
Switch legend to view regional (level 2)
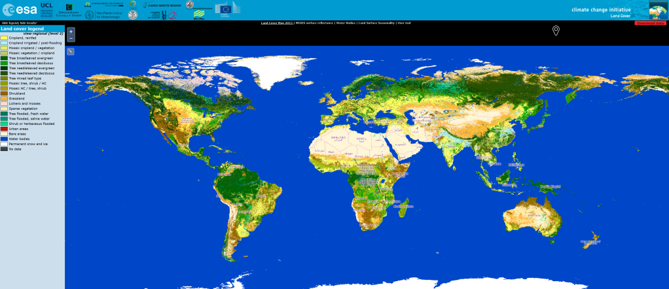pyautogui.click(x=43, y=33)
